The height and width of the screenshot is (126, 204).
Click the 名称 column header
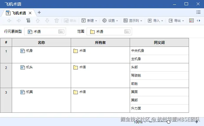(41, 42)
